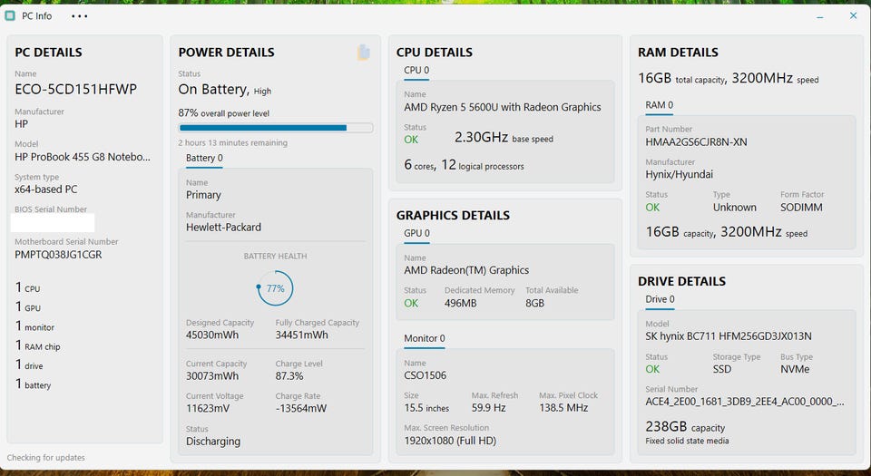Viewport: 871px width, 476px height.
Task: Click RAM manufacturer Hynix/Hyundai
Action: (679, 175)
